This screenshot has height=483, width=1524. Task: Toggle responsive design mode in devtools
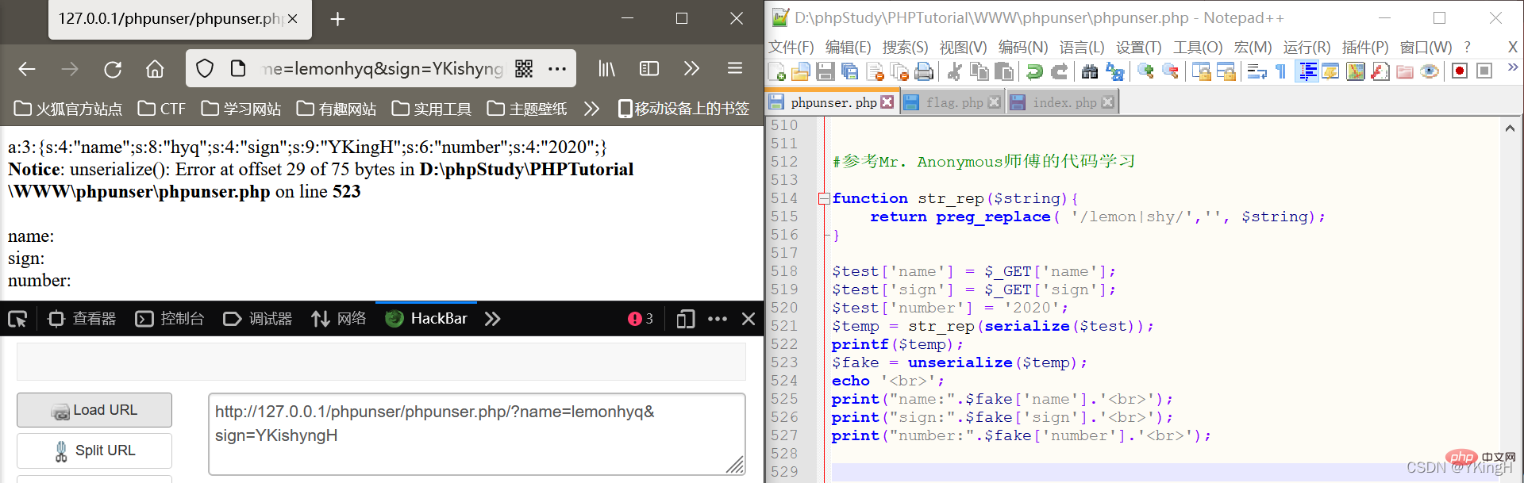686,319
